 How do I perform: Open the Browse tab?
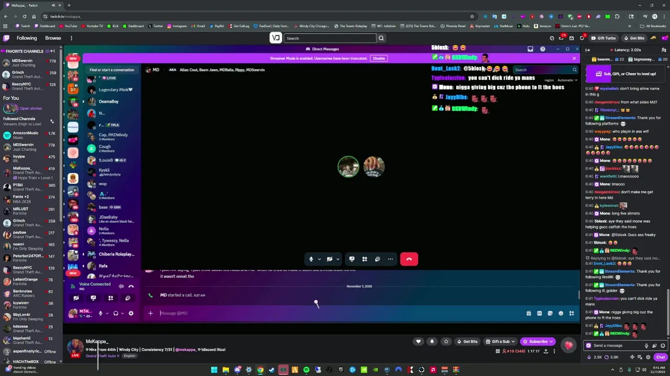point(53,38)
